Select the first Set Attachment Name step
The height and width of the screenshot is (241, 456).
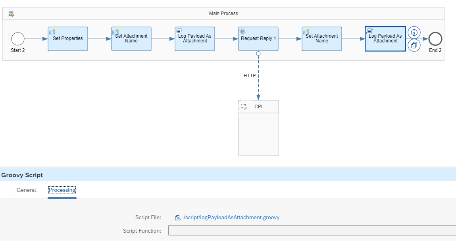click(131, 39)
